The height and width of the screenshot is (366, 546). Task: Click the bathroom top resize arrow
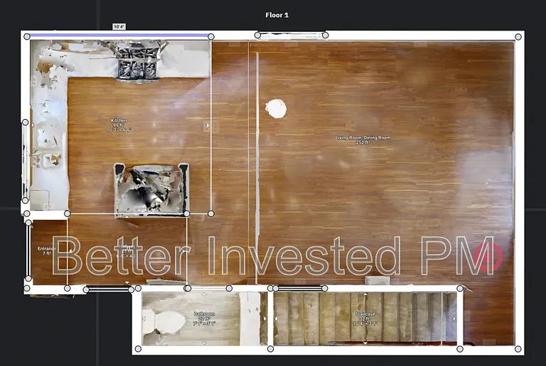click(205, 294)
